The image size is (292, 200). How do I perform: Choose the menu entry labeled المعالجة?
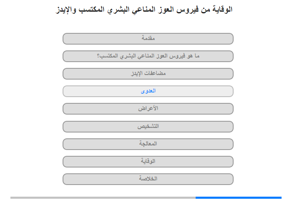click(x=148, y=144)
